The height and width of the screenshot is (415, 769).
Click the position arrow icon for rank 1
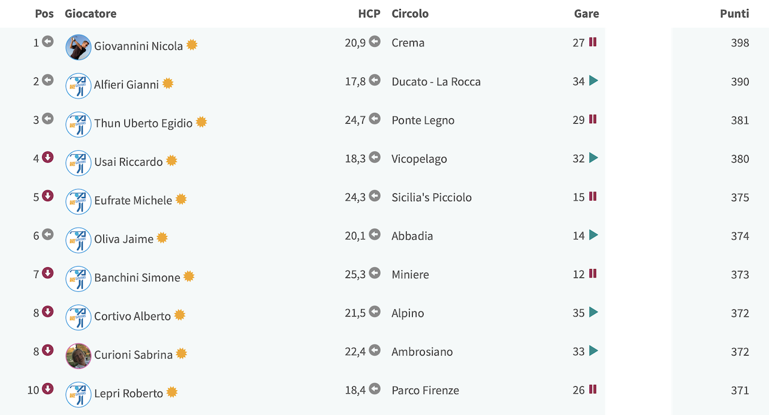[48, 41]
